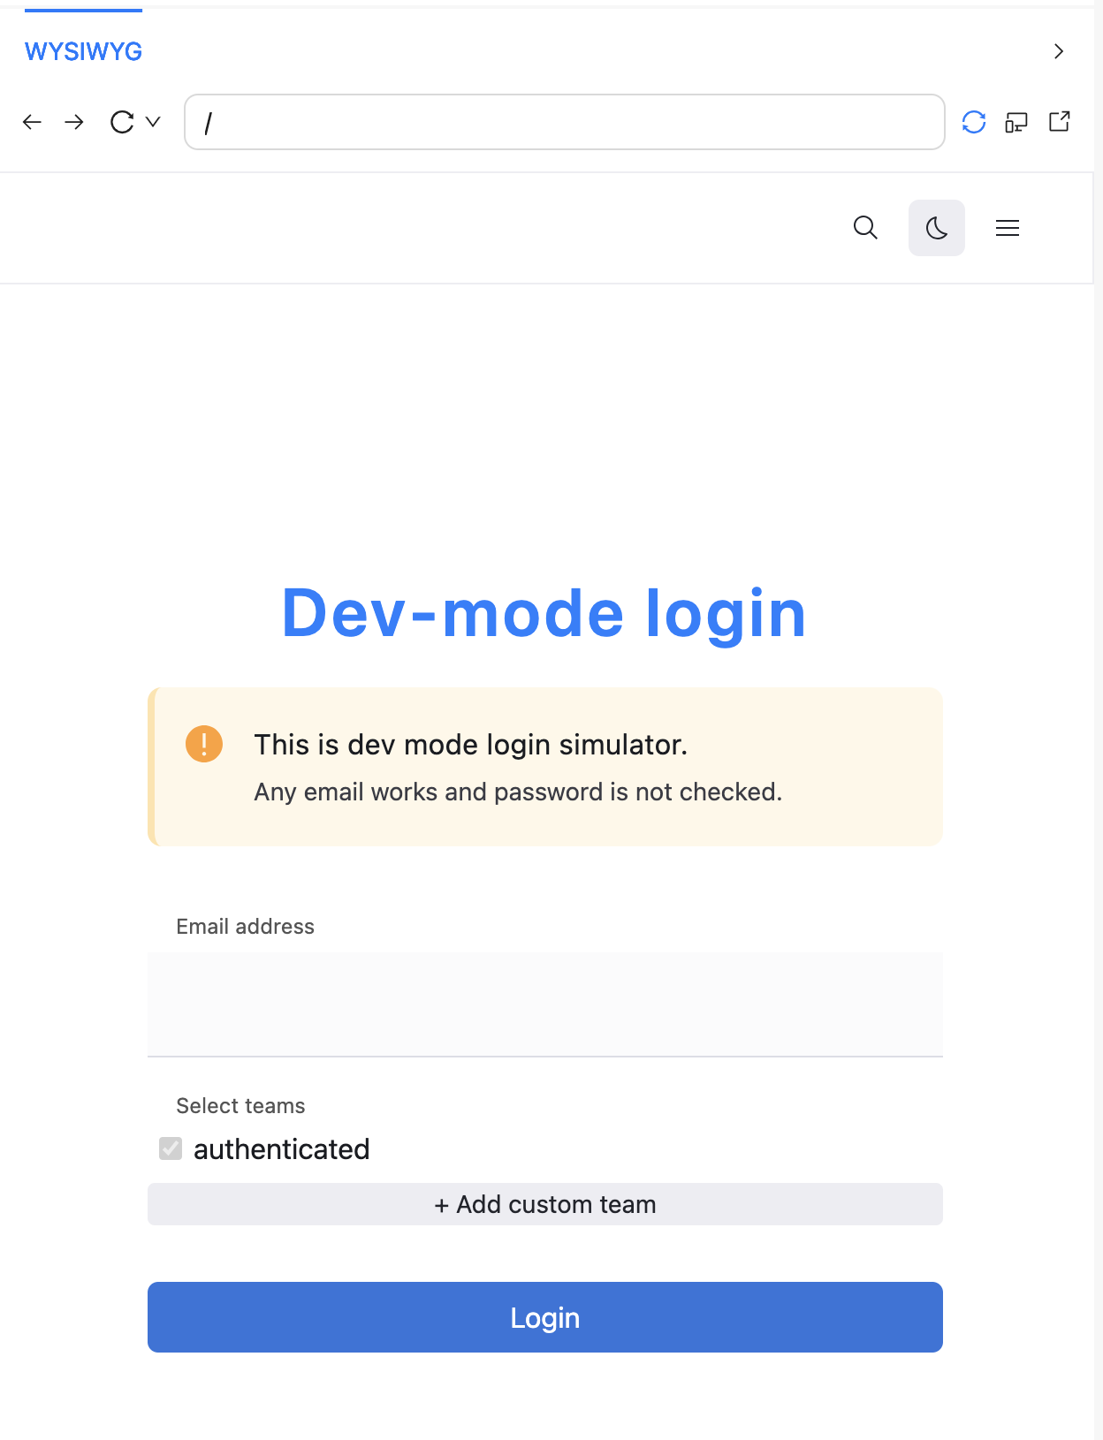
Task: Expand the panel with the top-right chevron
Action: point(1058,51)
